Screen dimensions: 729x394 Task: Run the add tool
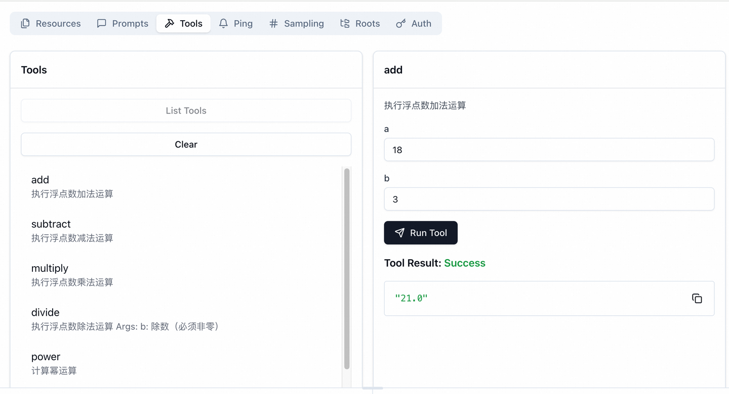[x=421, y=233]
